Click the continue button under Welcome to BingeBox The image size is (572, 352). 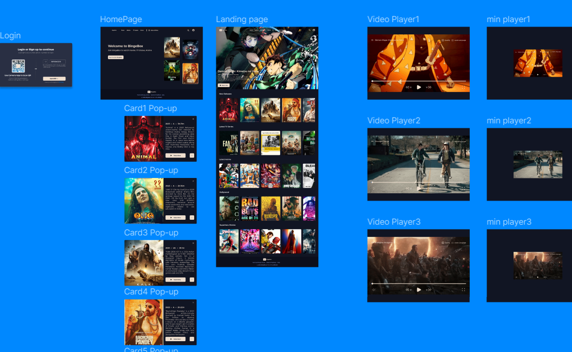tap(115, 57)
